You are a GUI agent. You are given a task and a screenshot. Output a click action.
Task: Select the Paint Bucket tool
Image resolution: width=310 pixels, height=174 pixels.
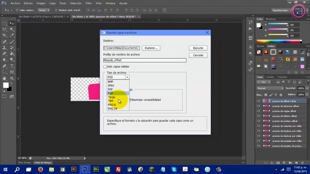click(x=12, y=54)
